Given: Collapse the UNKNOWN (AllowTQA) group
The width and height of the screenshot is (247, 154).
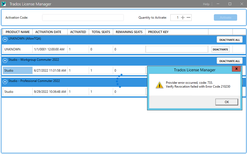Looking at the screenshot, I should tap(5, 39).
